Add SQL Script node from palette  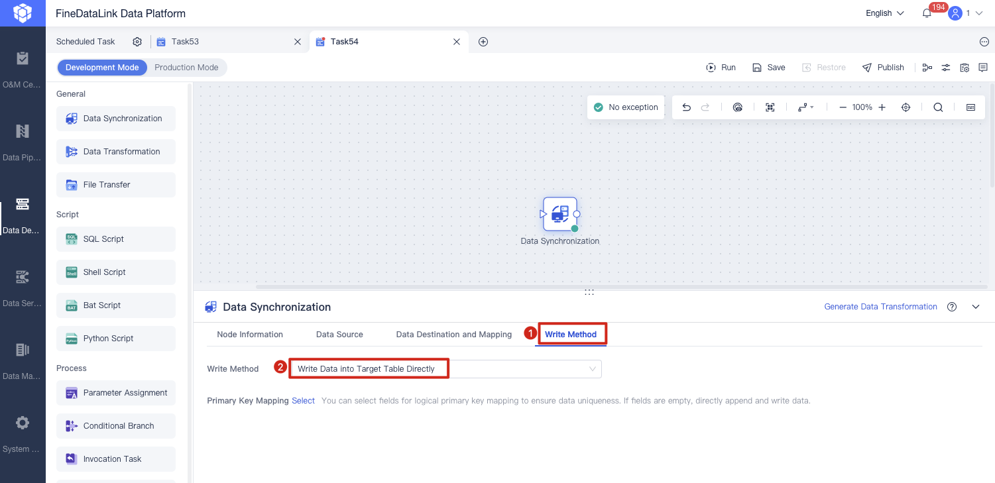116,239
